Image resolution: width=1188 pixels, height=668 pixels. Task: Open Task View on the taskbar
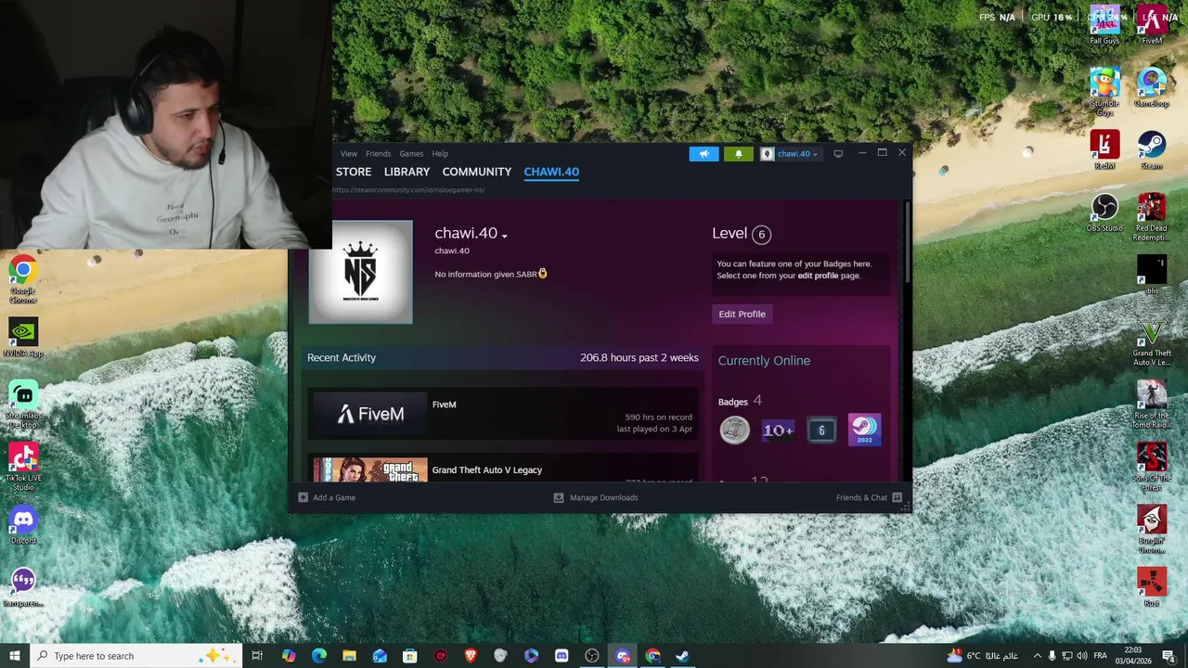pyautogui.click(x=257, y=656)
